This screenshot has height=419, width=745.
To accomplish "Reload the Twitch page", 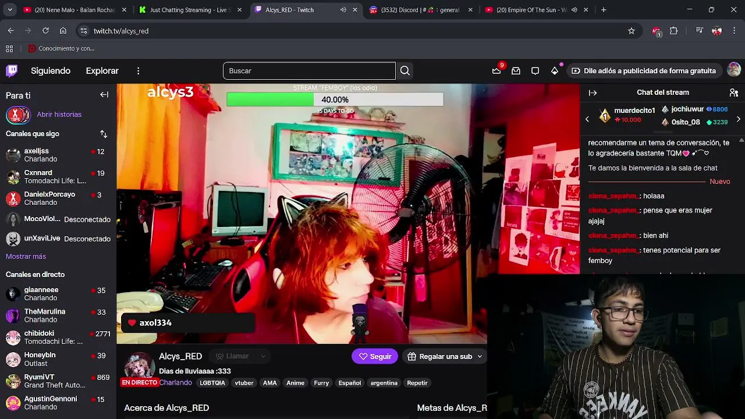I will tap(45, 31).
